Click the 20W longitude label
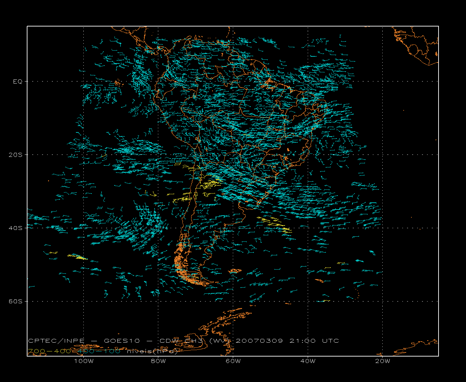 (x=383, y=361)
